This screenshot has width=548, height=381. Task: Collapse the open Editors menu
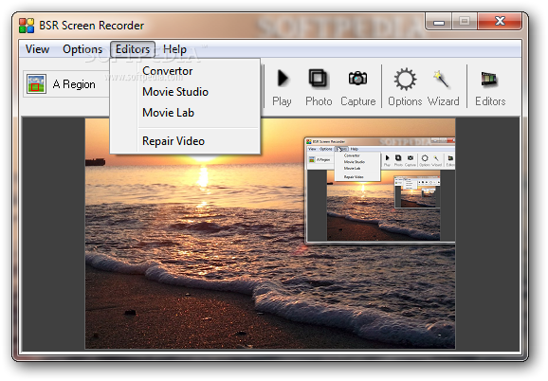pos(133,49)
